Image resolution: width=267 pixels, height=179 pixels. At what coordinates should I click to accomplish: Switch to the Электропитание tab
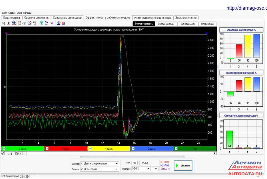(x=186, y=18)
